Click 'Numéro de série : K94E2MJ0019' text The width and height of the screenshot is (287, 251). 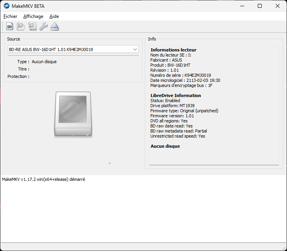point(180,75)
